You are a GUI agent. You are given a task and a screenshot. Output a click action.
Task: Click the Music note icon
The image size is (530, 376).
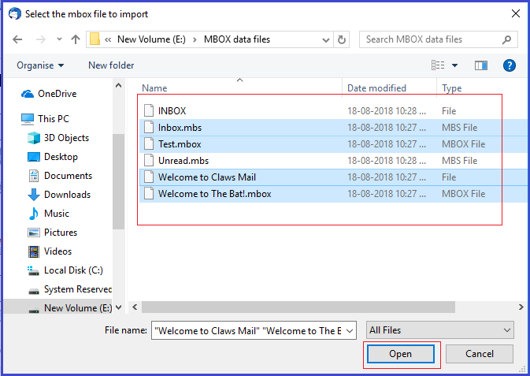[x=33, y=214]
